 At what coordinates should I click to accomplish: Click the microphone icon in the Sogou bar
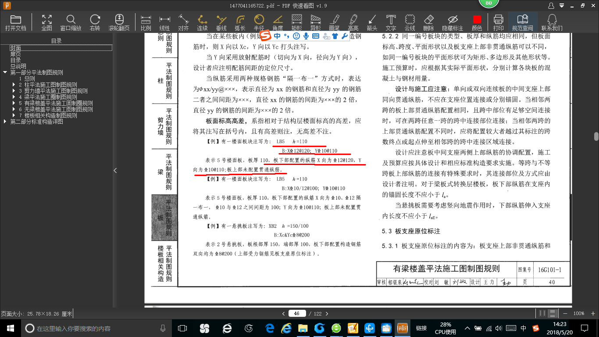click(306, 36)
